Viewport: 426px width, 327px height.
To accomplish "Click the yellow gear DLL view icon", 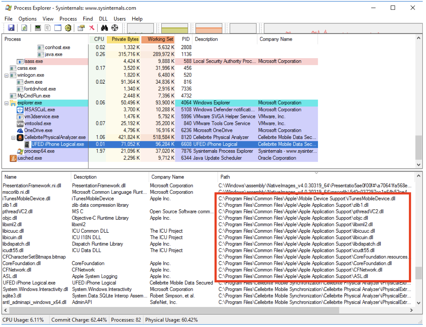I will click(68, 28).
